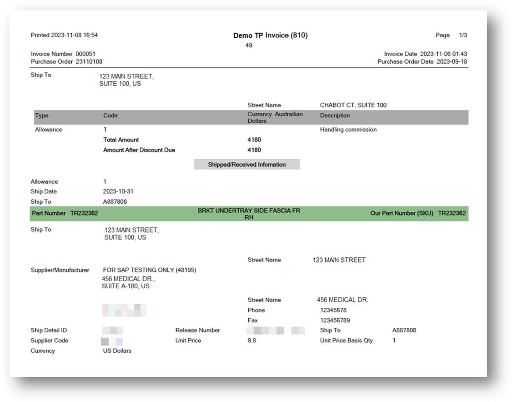Screen dimensions: 512x402
Task: Click ship date value '2023-10-31'
Action: (x=118, y=191)
